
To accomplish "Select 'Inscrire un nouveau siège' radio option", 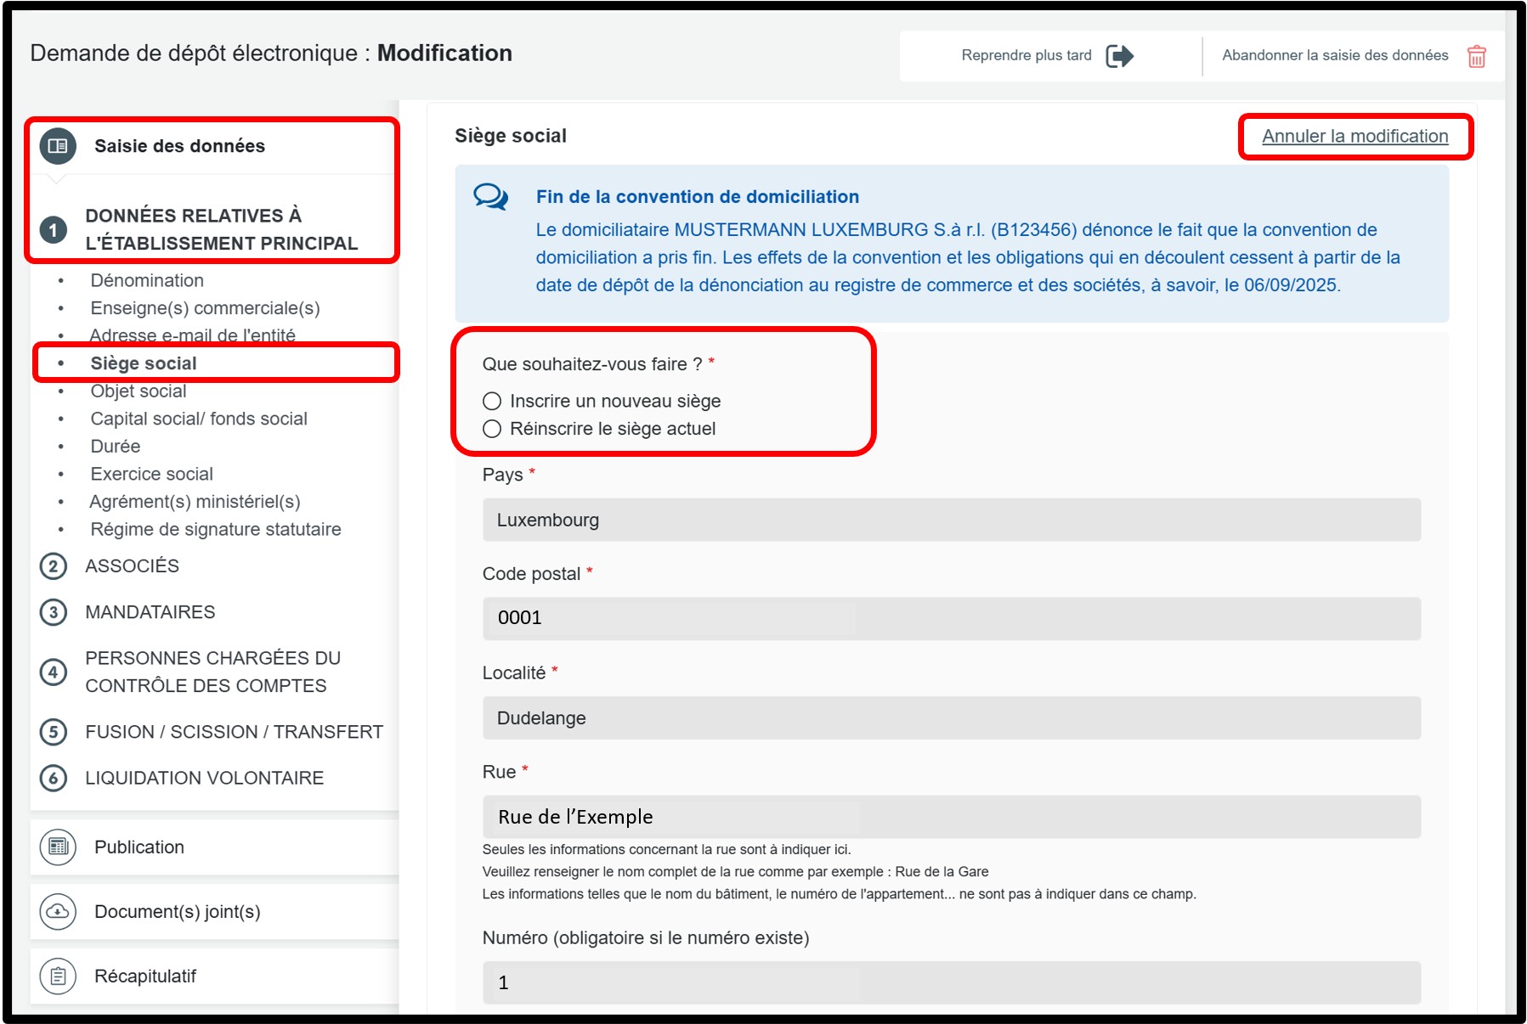I will point(492,401).
